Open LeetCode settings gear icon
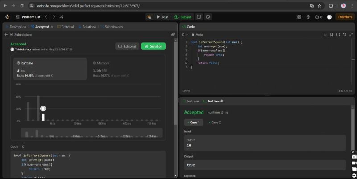 (308, 17)
